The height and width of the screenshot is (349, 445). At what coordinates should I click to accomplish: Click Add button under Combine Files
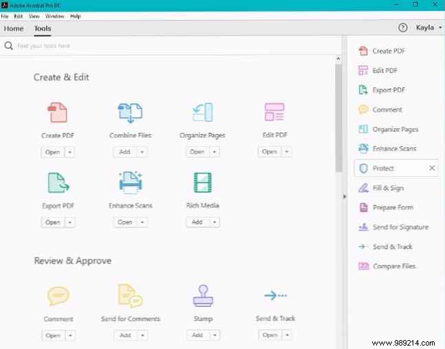click(125, 152)
